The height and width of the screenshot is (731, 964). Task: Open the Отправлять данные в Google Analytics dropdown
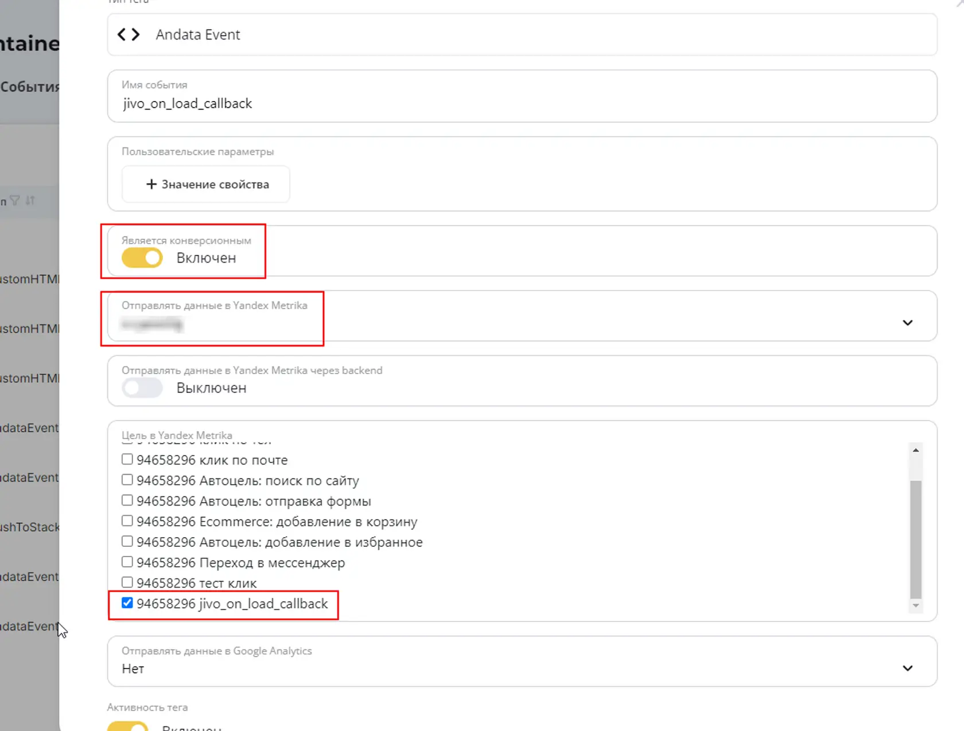tap(522, 661)
